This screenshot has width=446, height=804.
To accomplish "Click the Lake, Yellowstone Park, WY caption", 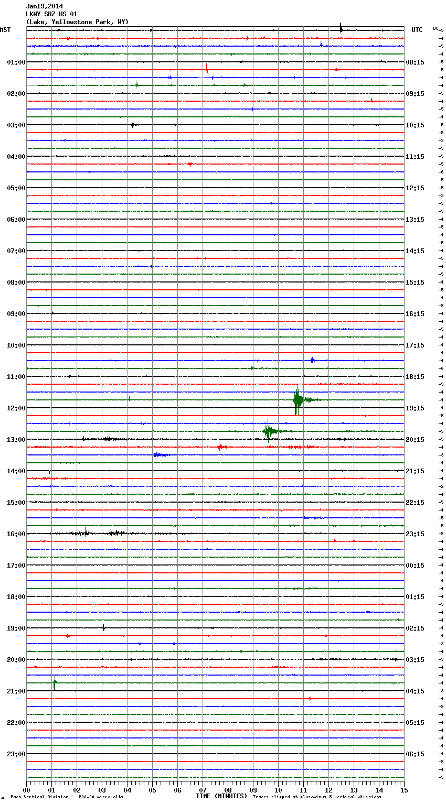I will tap(77, 22).
